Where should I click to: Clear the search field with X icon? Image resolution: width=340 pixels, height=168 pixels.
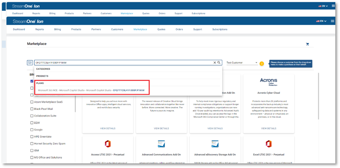214,63
